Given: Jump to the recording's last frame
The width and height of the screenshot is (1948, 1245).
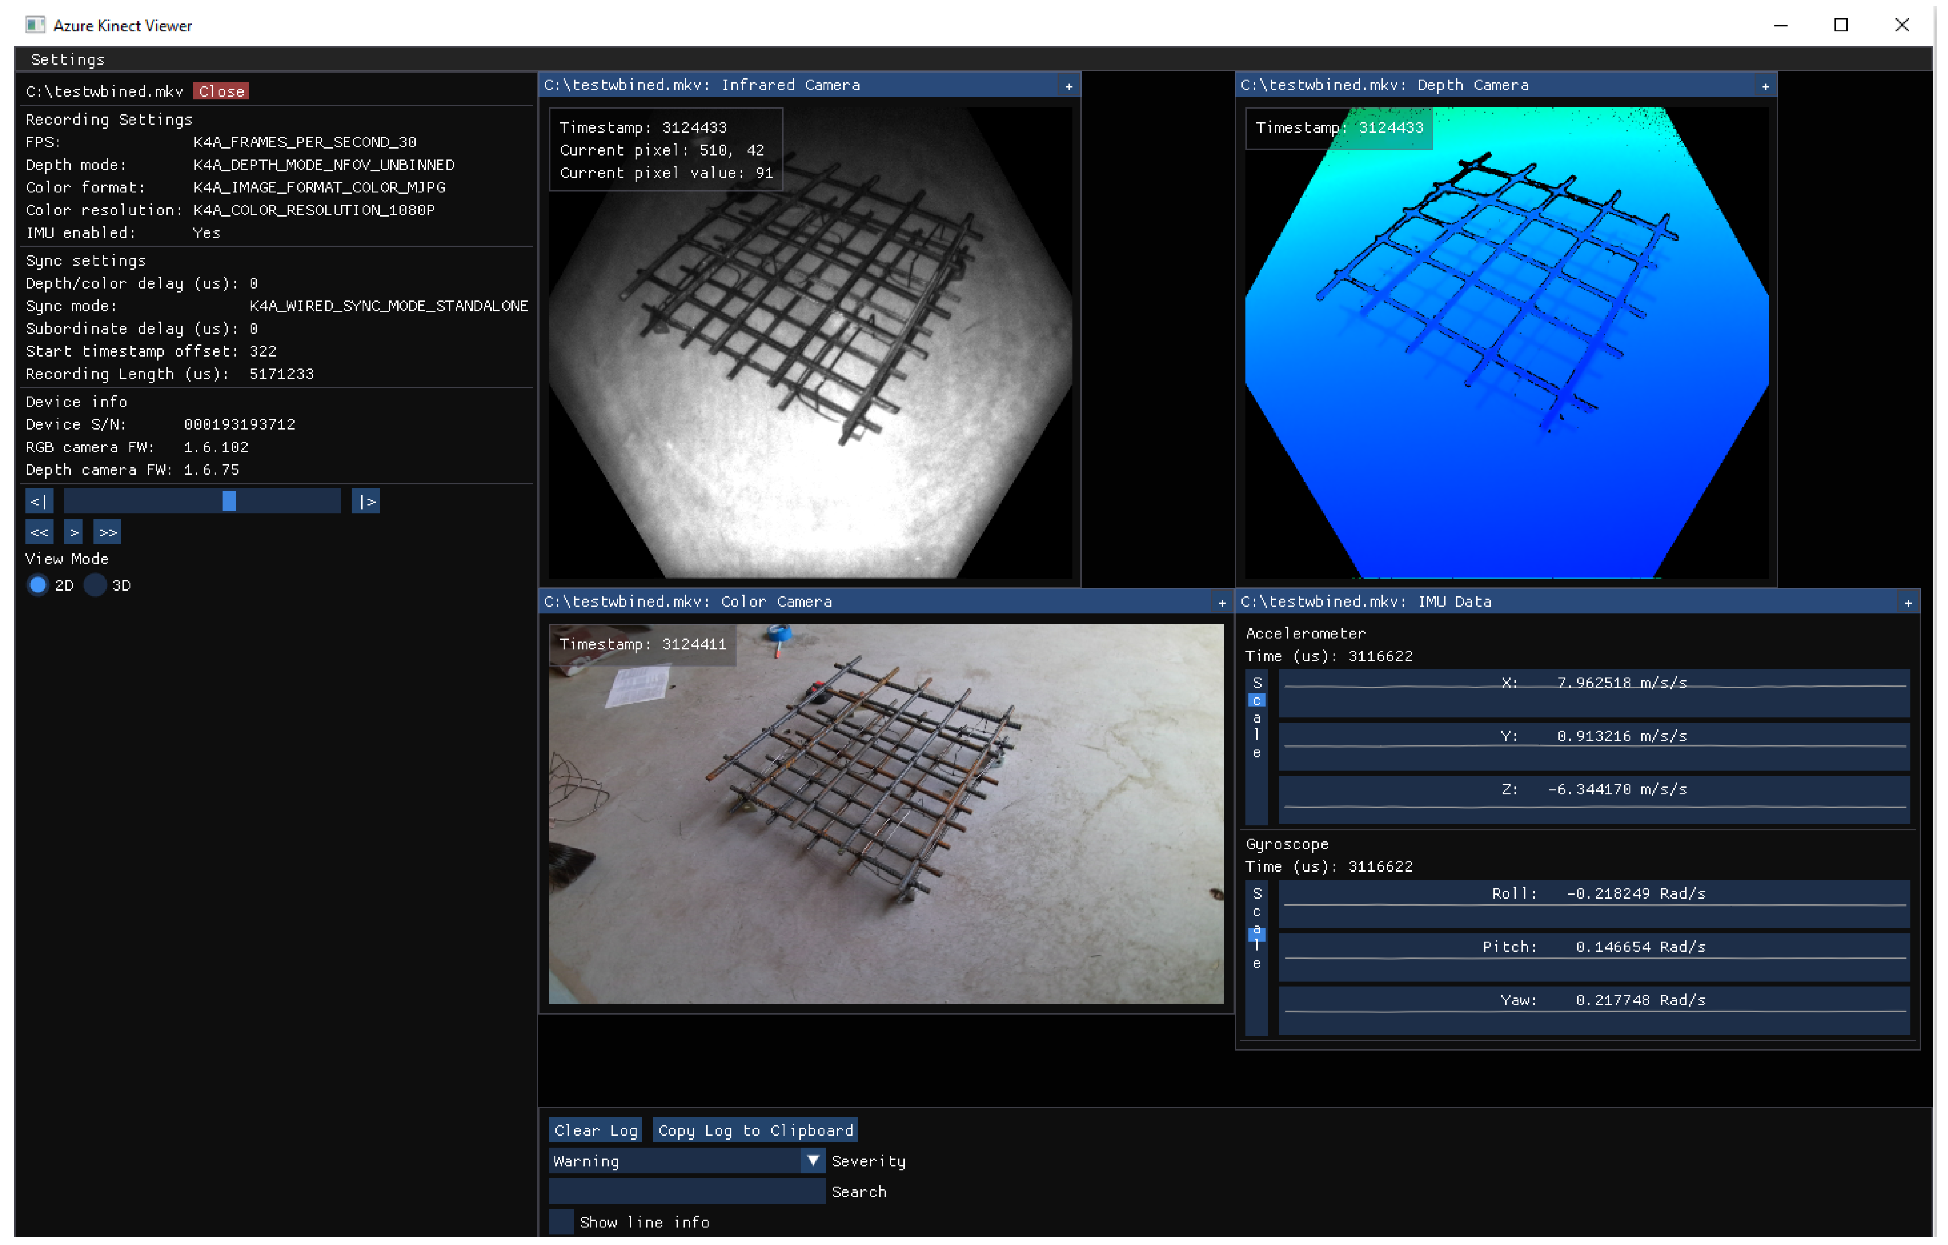Looking at the screenshot, I should pos(366,502).
